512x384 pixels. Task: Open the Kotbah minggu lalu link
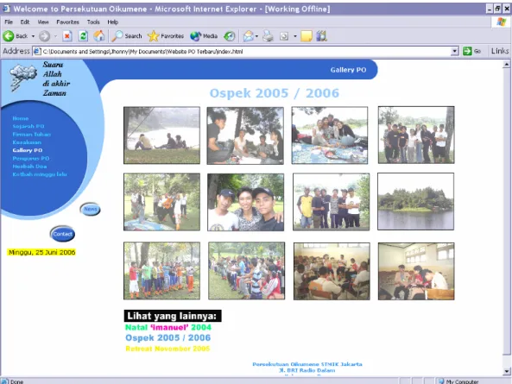point(40,174)
